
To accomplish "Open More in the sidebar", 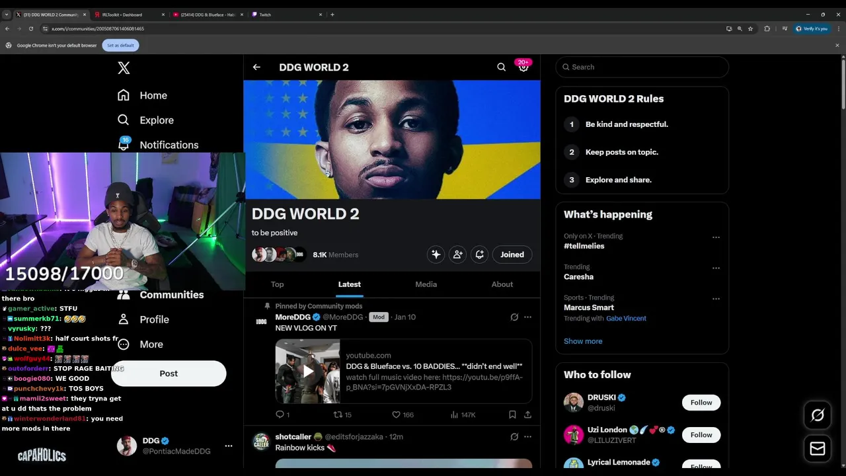I will [x=140, y=344].
